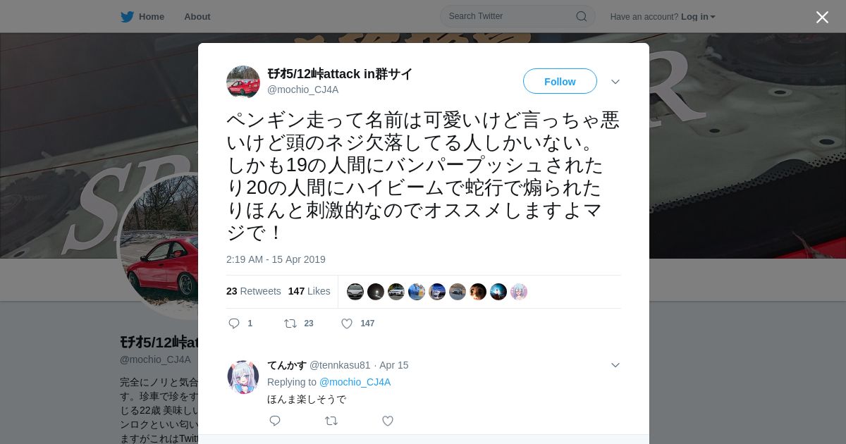
Task: Open the About menu item
Action: point(197,16)
